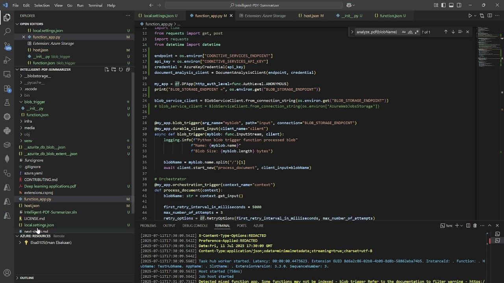
Task: Run Python file with play button
Action: pyautogui.click(x=470, y=16)
